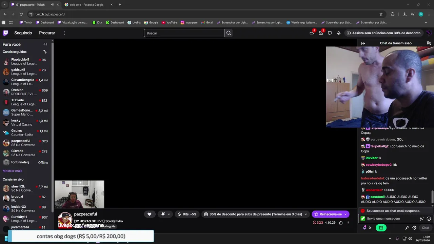The height and width of the screenshot is (244, 434).
Task: Open the pazpeaceful channel name link
Action: click(85, 214)
